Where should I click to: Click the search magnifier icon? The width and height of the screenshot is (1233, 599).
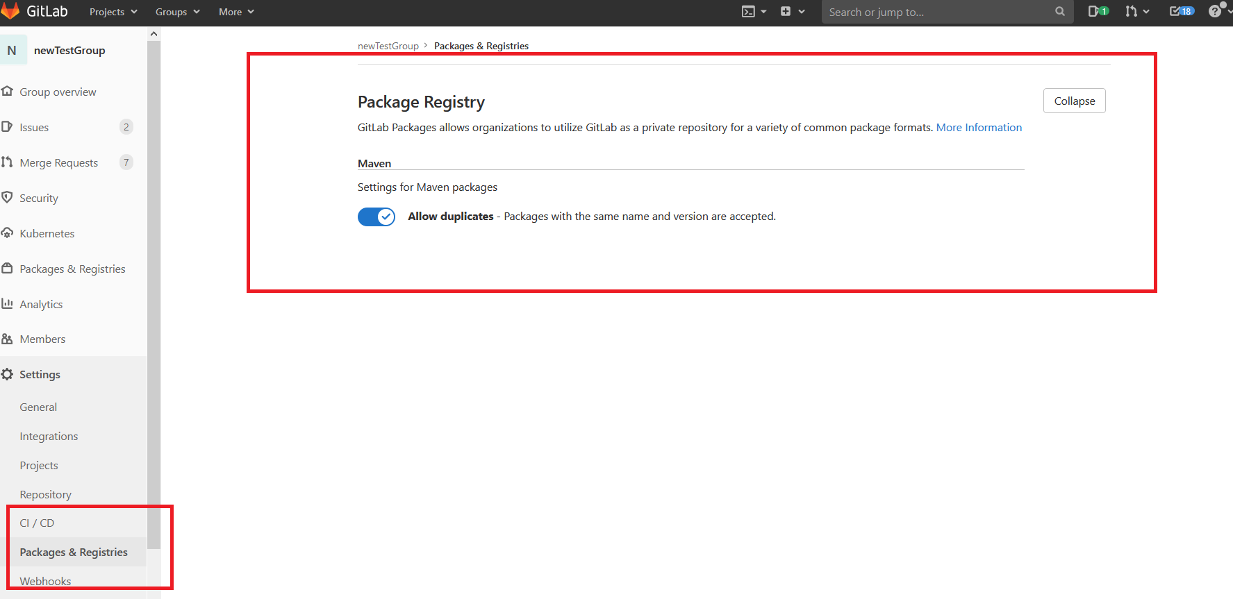coord(1059,12)
